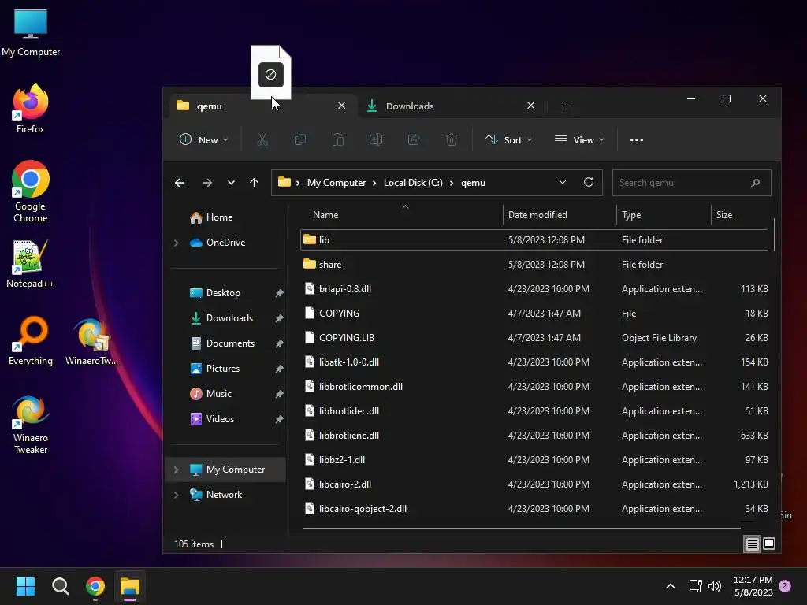The width and height of the screenshot is (807, 605).
Task: Open Firefox desktop shortcut
Action: pyautogui.click(x=31, y=109)
